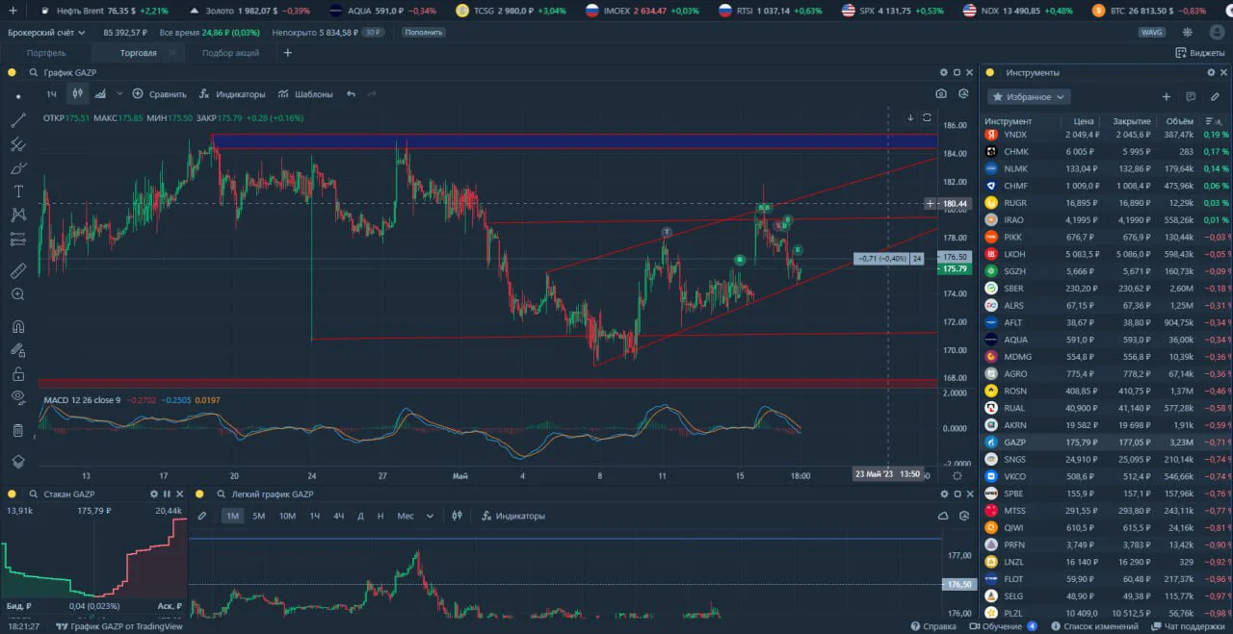The height and width of the screenshot is (634, 1233).
Task: Expand more timeframes in the light chart
Action: pos(430,516)
